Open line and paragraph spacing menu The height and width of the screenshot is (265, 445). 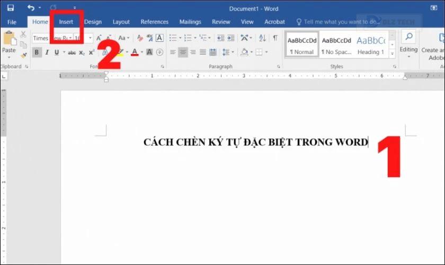pyautogui.click(x=228, y=52)
